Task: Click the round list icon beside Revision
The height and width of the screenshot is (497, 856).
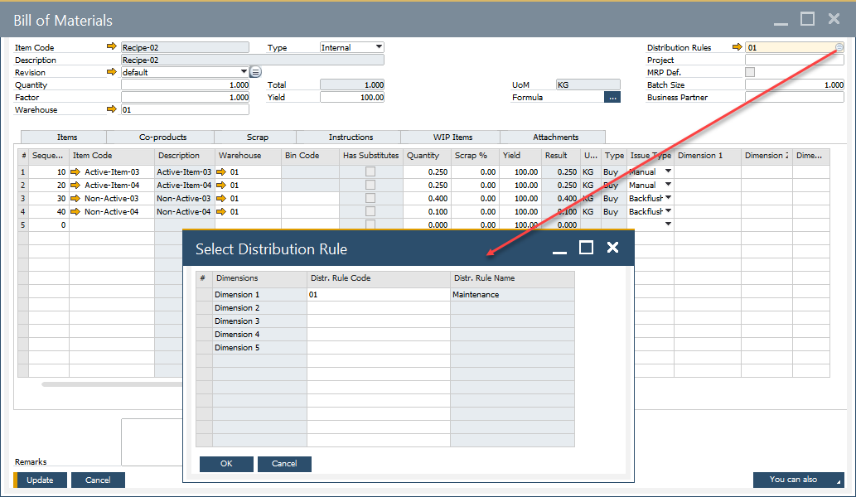Action: [256, 72]
